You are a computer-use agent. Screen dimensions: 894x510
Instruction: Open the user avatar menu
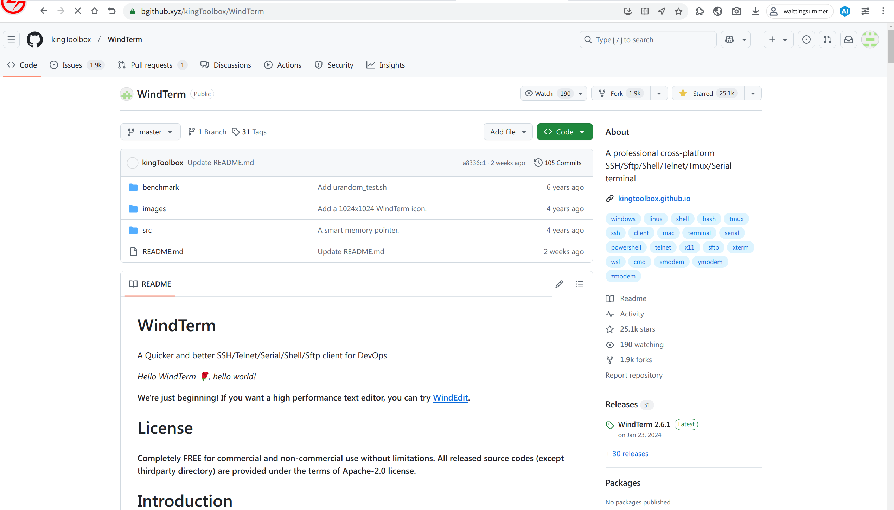click(x=870, y=39)
